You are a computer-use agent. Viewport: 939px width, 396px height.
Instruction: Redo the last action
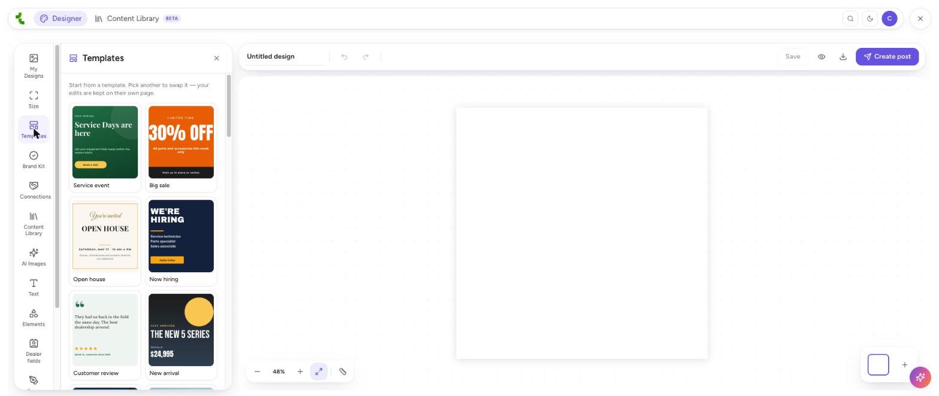366,57
